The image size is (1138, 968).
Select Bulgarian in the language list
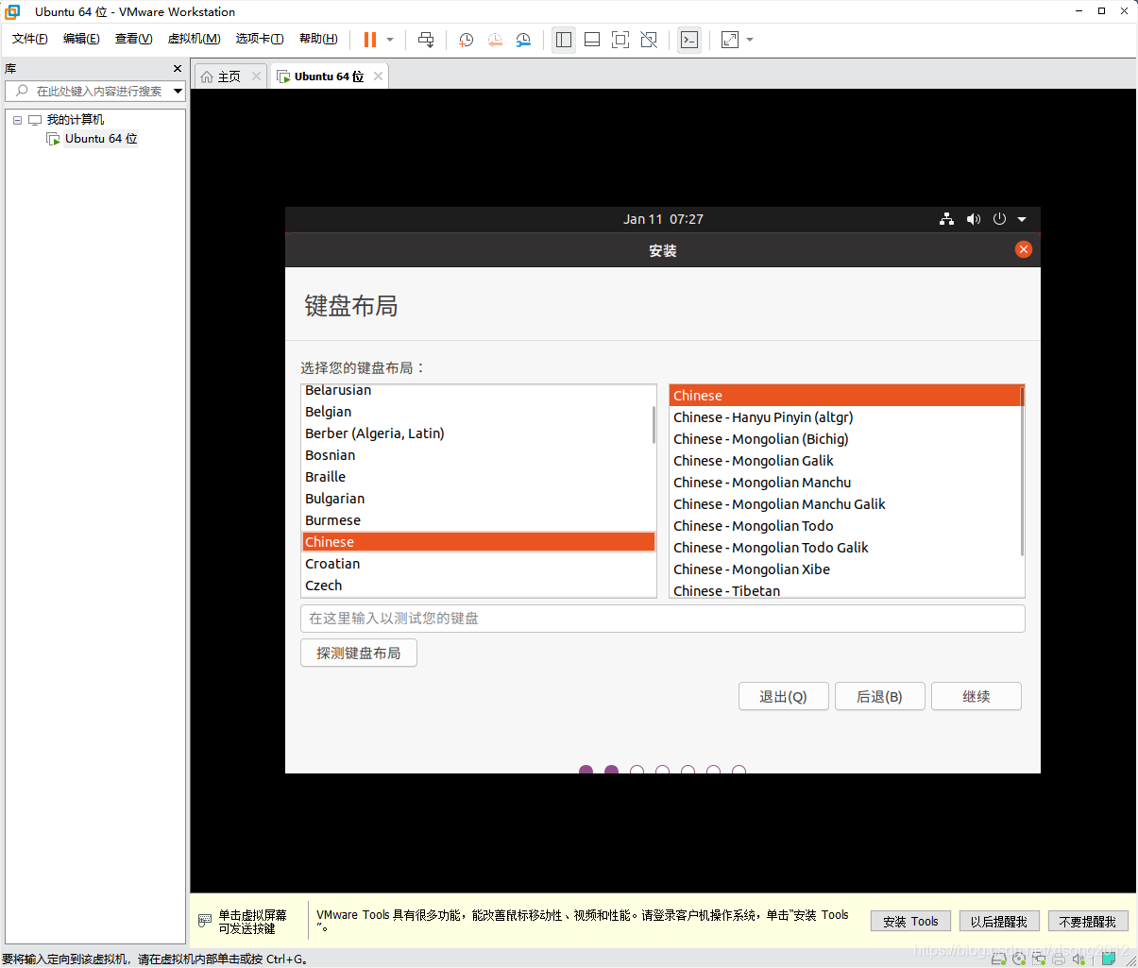pyautogui.click(x=478, y=499)
